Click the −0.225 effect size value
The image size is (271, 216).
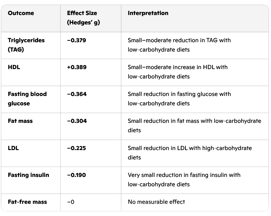coord(77,148)
